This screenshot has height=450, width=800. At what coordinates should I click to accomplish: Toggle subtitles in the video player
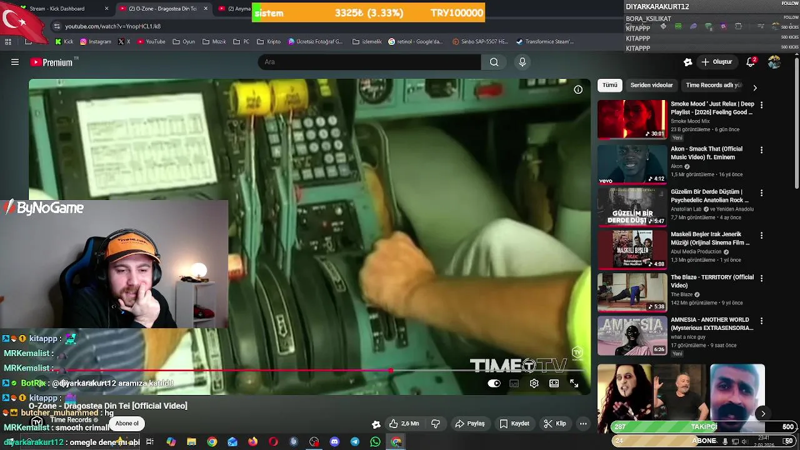pos(514,384)
